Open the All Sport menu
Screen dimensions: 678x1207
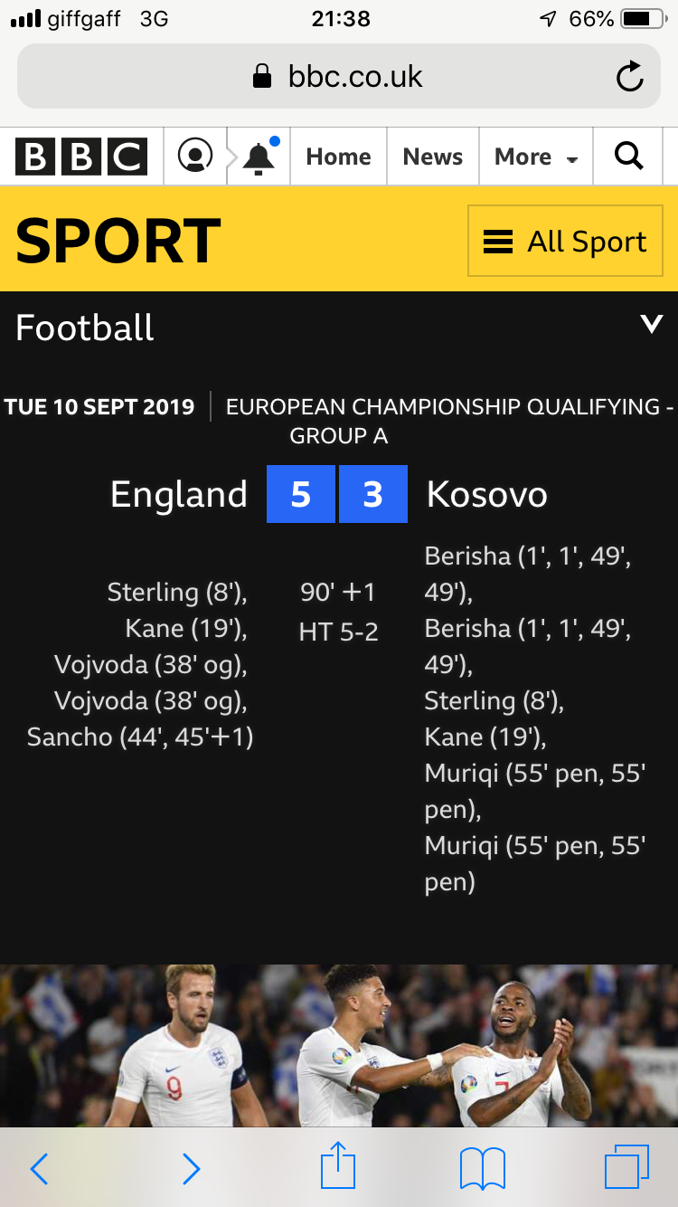pos(565,241)
